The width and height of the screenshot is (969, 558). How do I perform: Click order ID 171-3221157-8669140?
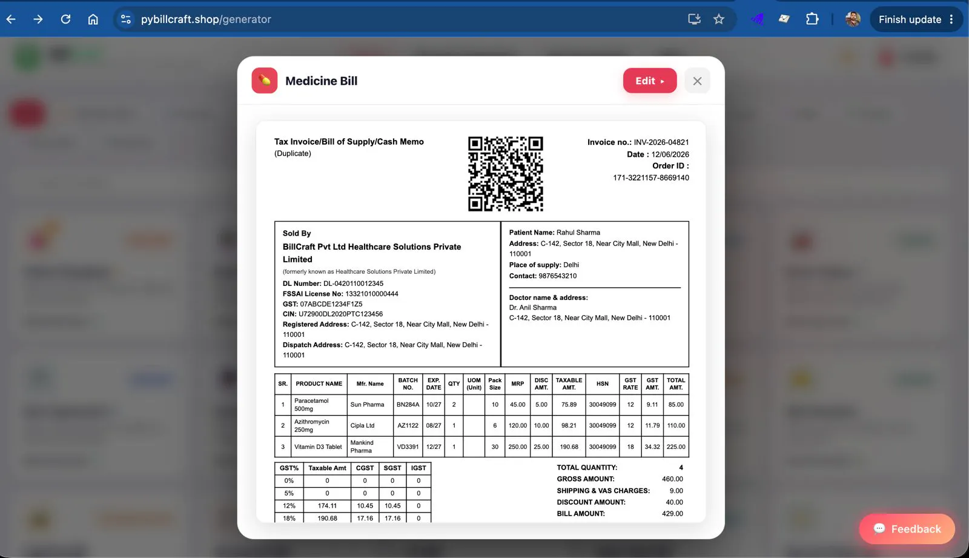651,178
